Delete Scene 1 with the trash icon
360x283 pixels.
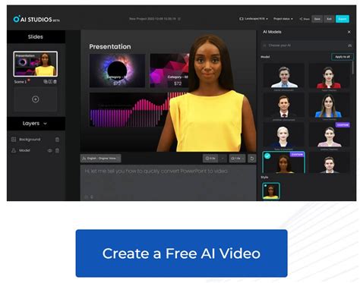55,81
